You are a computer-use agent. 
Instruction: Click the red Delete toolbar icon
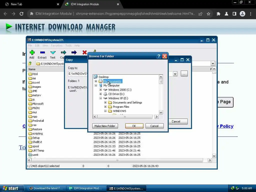point(84,52)
